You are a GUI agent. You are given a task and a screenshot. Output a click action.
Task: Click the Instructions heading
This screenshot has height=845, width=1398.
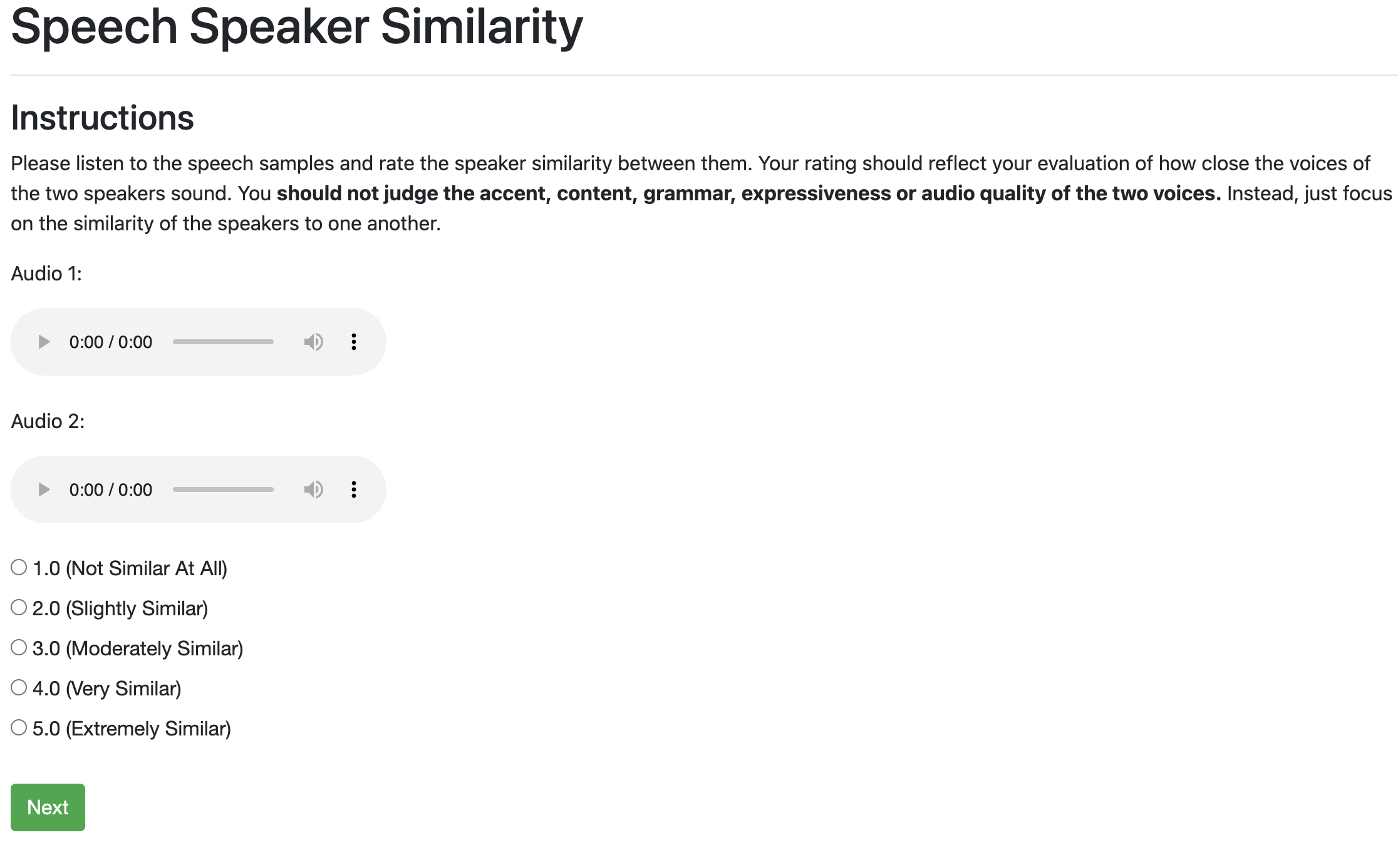click(103, 118)
